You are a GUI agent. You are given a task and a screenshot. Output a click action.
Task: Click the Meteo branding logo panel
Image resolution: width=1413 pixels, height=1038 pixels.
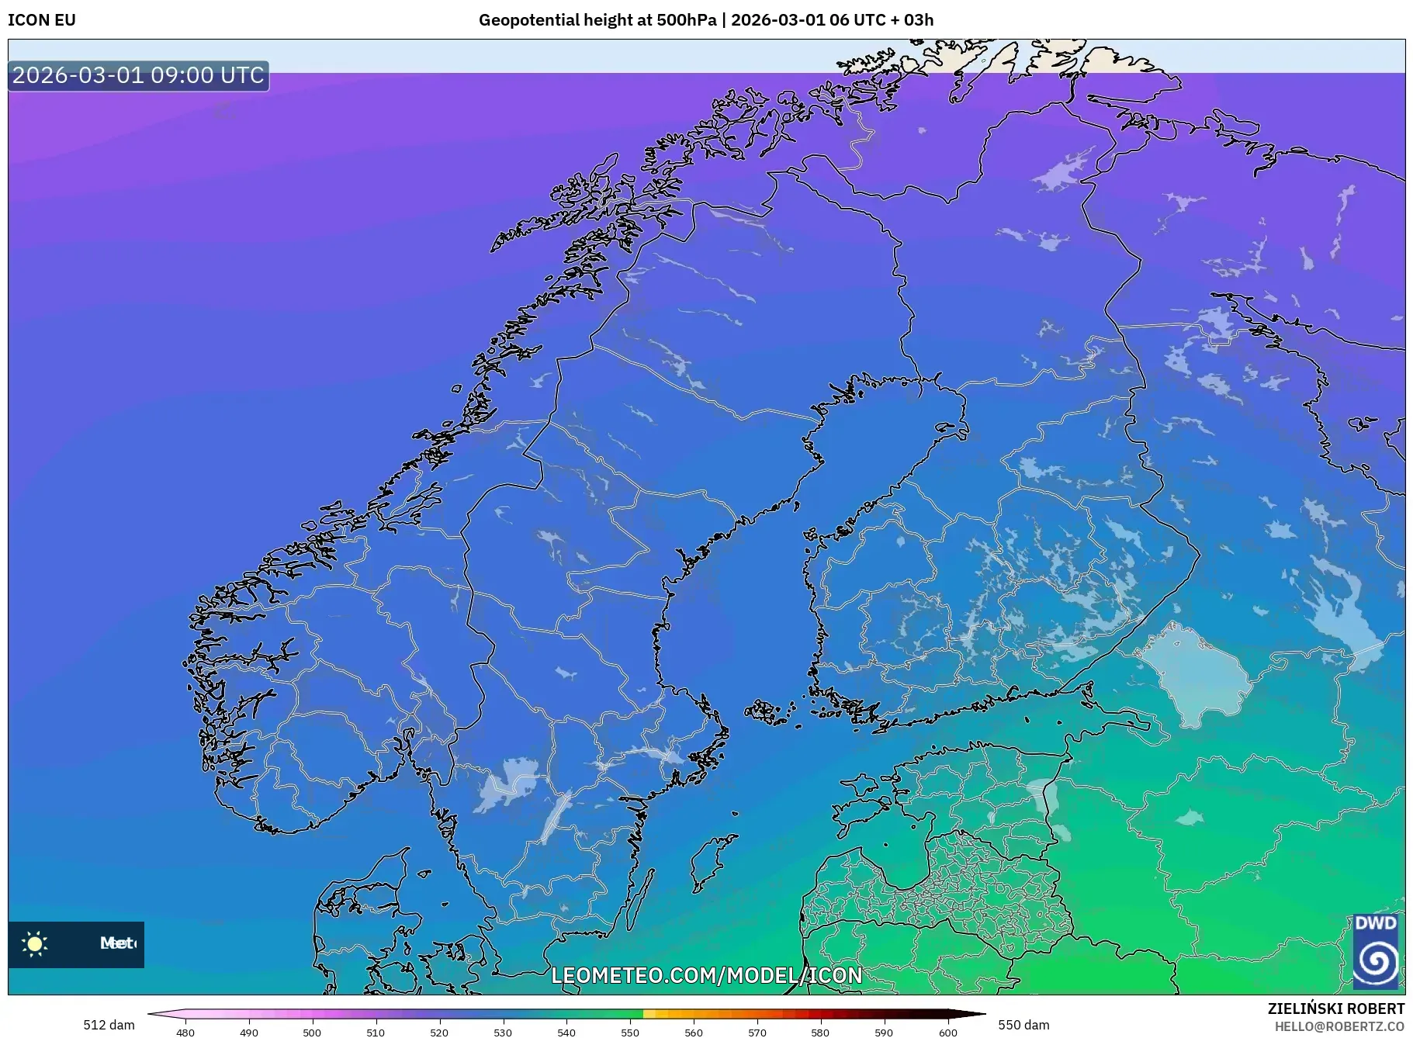tap(75, 943)
